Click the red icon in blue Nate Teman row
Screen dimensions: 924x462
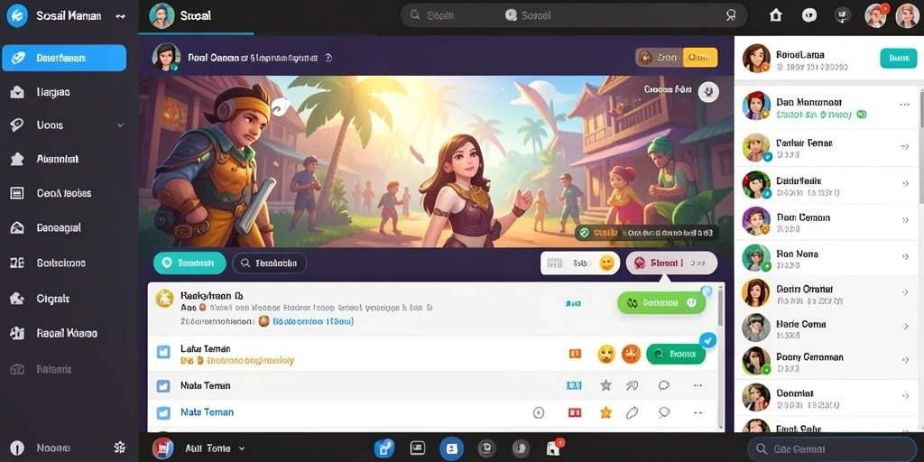[x=575, y=412]
